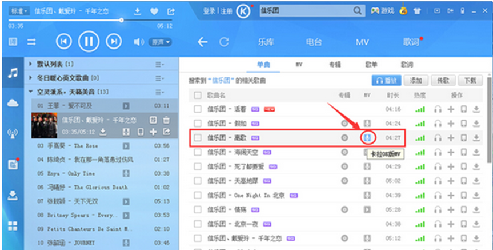Go back with the left arrow
This screenshot has height=250, width=493.
pos(202,42)
